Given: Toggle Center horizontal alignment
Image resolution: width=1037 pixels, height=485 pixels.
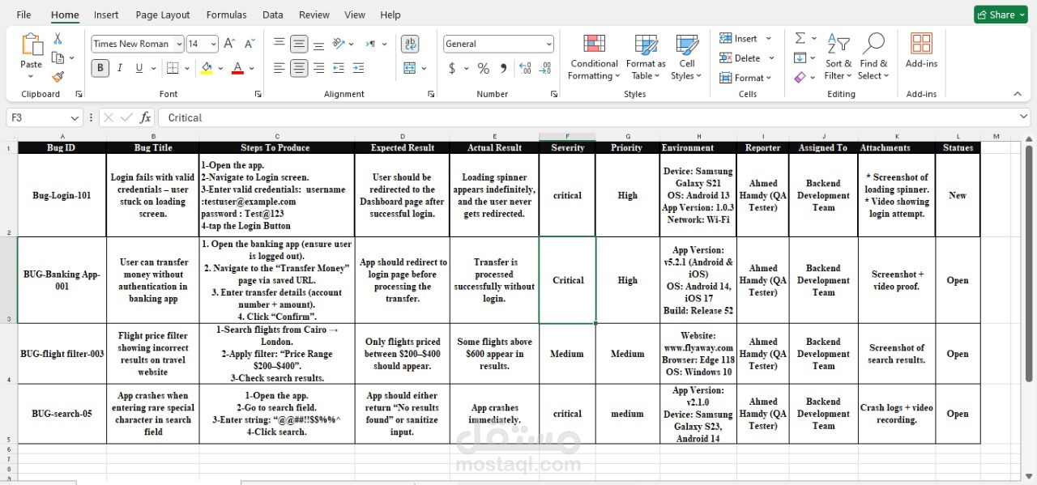Looking at the screenshot, I should point(299,68).
